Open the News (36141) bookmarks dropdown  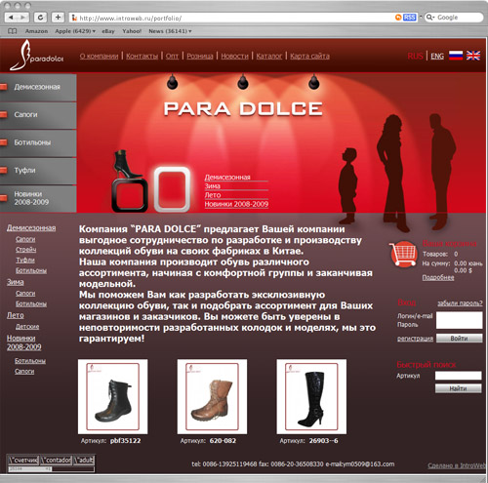(x=170, y=31)
